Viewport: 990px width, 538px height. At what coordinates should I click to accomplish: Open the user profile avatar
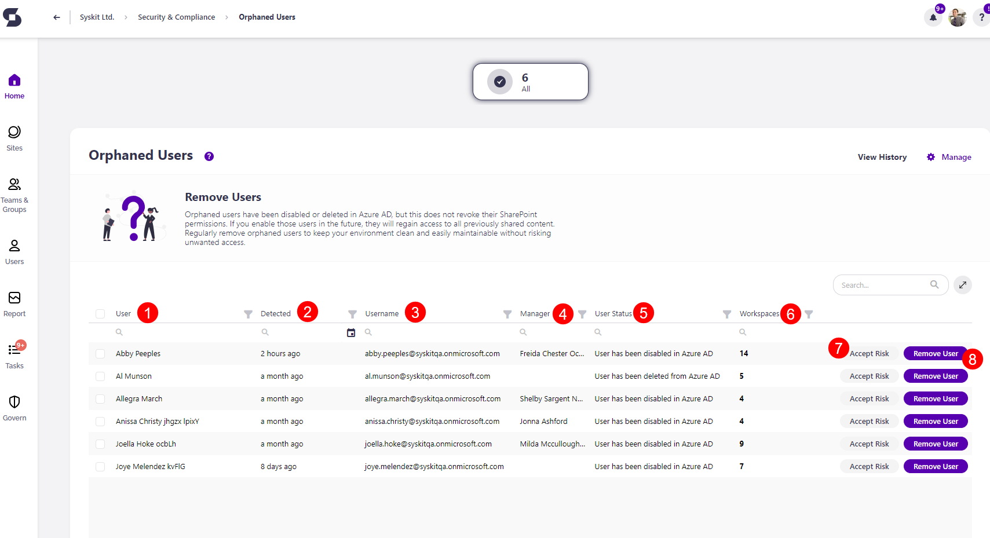[957, 17]
